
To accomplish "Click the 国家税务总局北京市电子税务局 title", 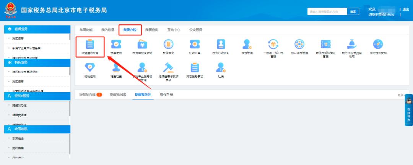I will tap(64, 10).
